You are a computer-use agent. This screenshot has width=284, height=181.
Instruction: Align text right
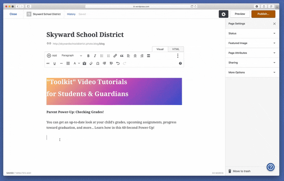[x=142, y=56]
